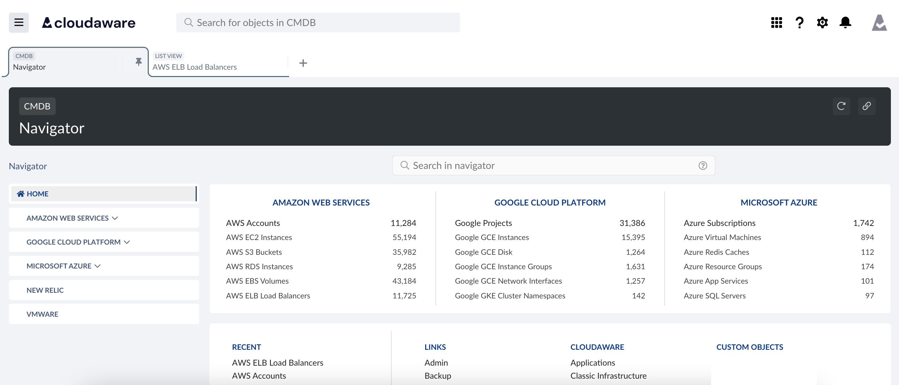Viewport: 899px width, 385px height.
Task: Click the Navigator breadcrumb label
Action: 28,166
